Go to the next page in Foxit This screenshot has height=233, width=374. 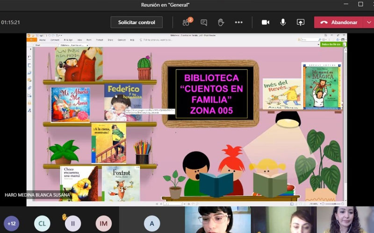pos(185,204)
